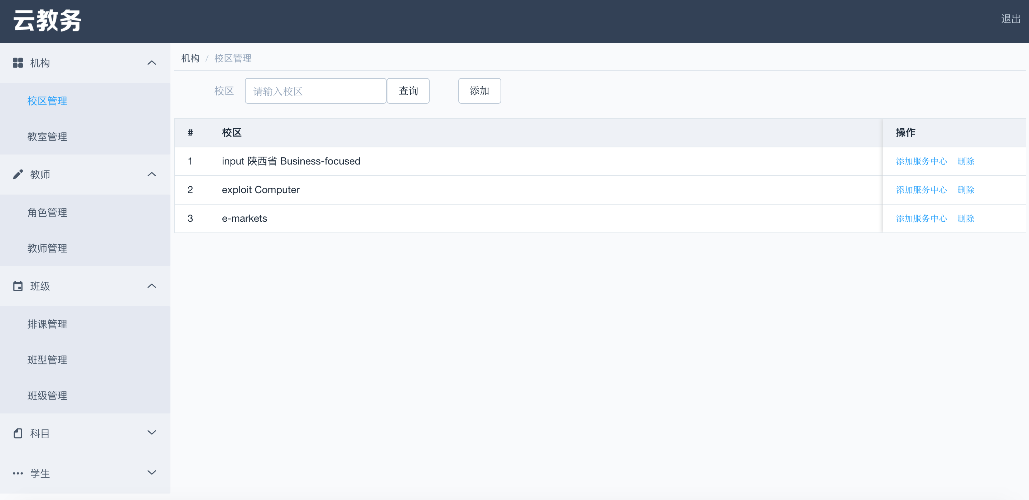Click the 云教务 logo

tap(47, 21)
